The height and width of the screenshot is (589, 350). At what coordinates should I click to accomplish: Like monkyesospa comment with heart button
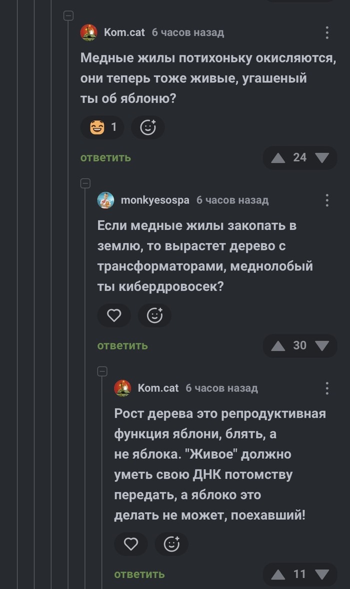click(x=114, y=316)
